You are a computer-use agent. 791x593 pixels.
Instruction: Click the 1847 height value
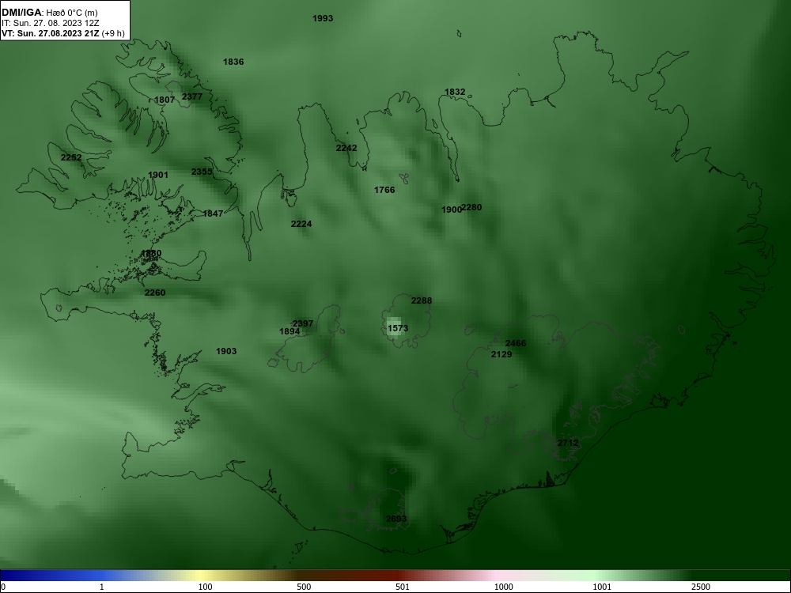pos(213,213)
